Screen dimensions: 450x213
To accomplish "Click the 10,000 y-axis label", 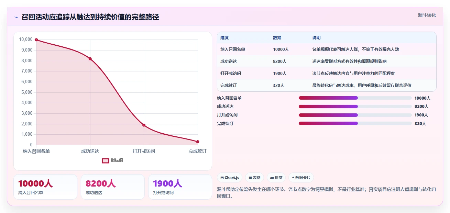I will 26,40.
